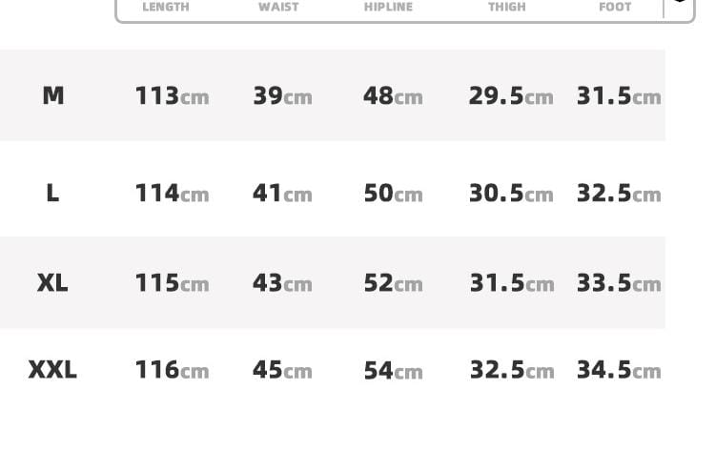Click the 39cm waist value

click(282, 96)
